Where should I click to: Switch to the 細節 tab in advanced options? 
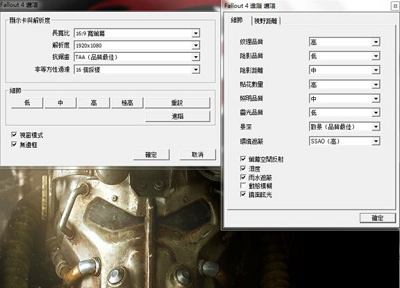(237, 20)
